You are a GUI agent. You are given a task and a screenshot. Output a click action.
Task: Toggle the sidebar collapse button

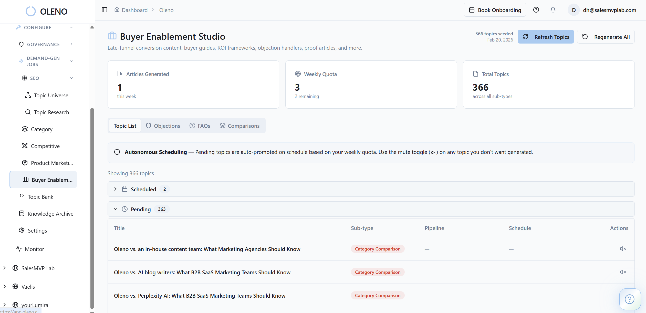point(105,10)
